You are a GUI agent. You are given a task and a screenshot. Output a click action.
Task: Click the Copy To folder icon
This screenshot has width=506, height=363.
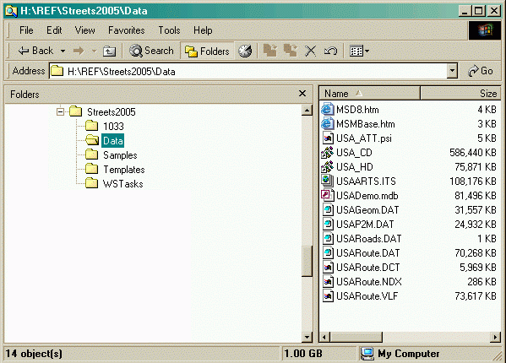pyautogui.click(x=291, y=51)
